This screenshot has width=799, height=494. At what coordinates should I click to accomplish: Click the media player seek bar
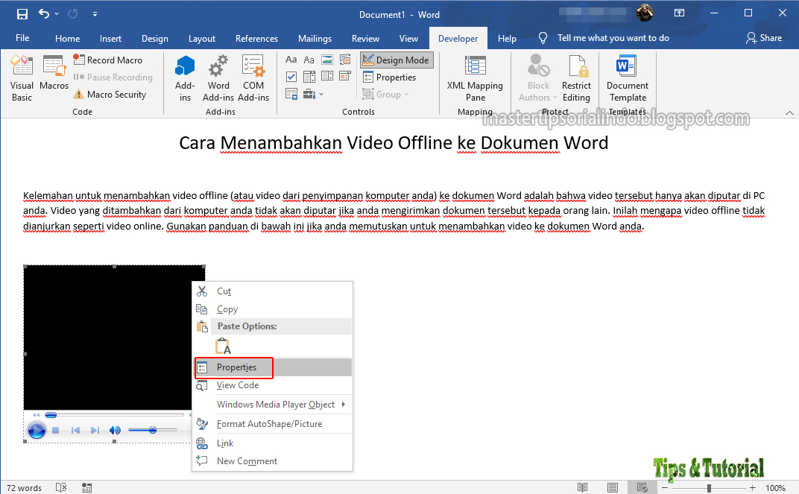coord(114,415)
